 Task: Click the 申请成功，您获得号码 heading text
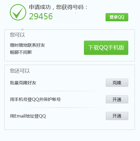58,7
